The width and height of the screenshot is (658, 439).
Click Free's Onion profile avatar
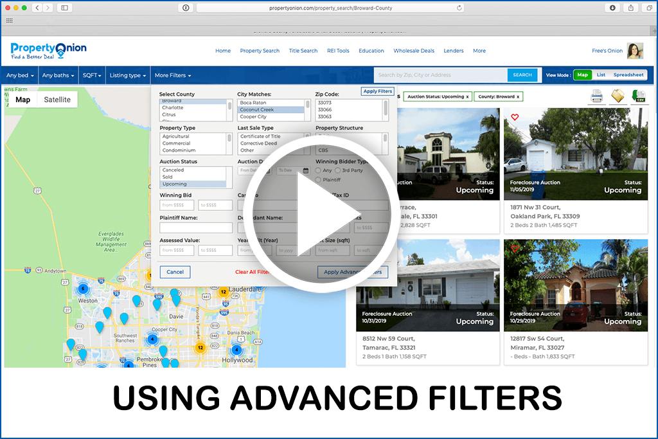637,50
